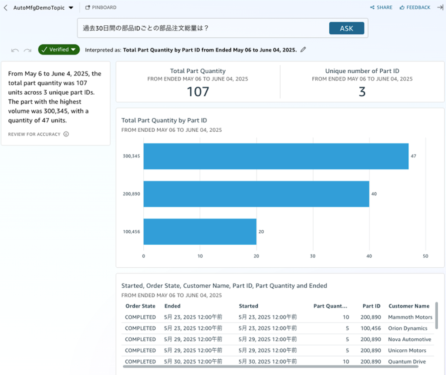Image resolution: width=446 pixels, height=375 pixels.
Task: Collapse the panel with the top-right arrow icon
Action: [440, 7]
